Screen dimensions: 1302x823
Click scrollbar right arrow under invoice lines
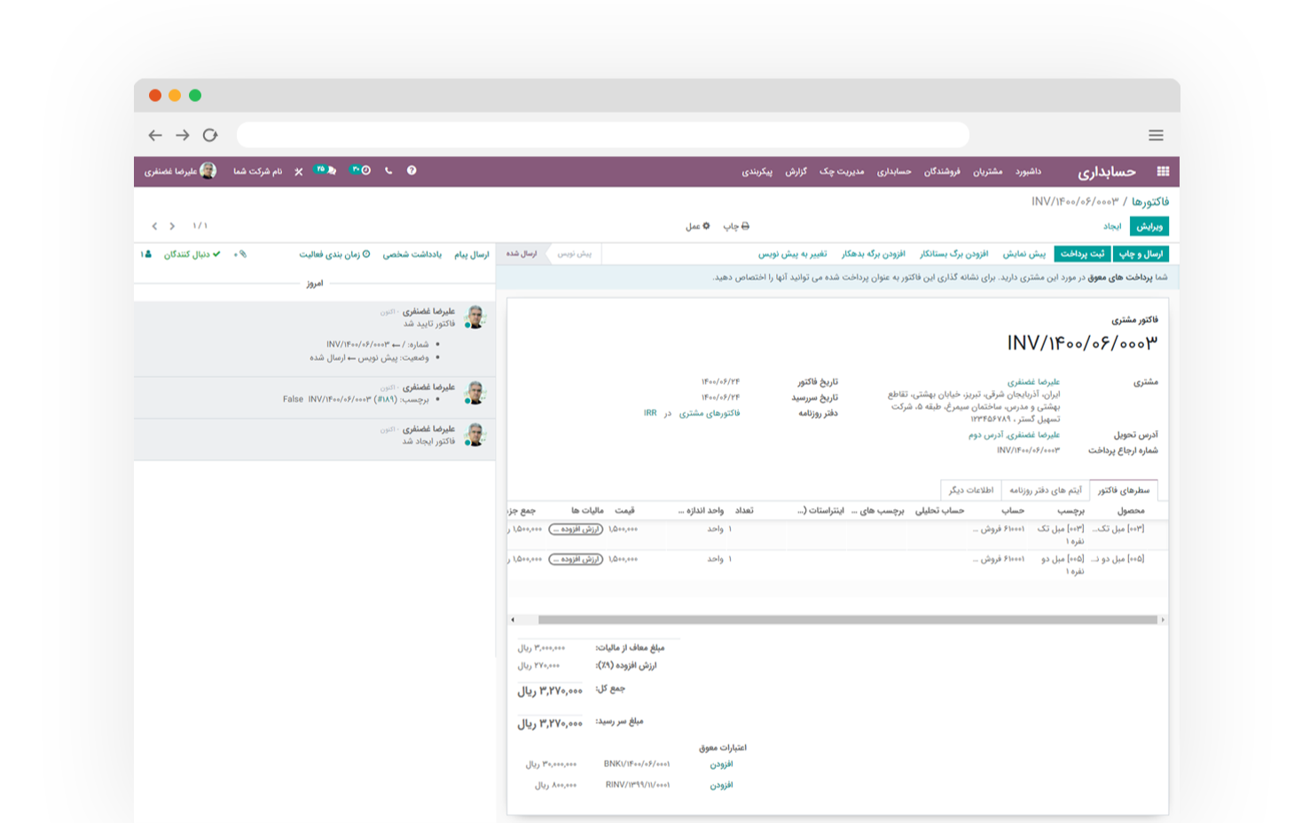pos(1163,620)
